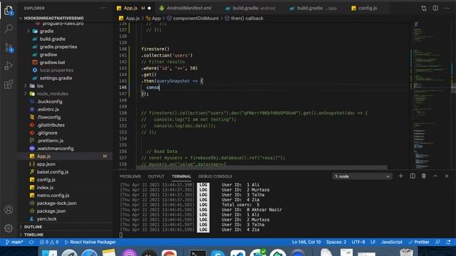Screen dimensions: 456x256
Task: Open the Search view in activity bar
Action: (x=9, y=28)
